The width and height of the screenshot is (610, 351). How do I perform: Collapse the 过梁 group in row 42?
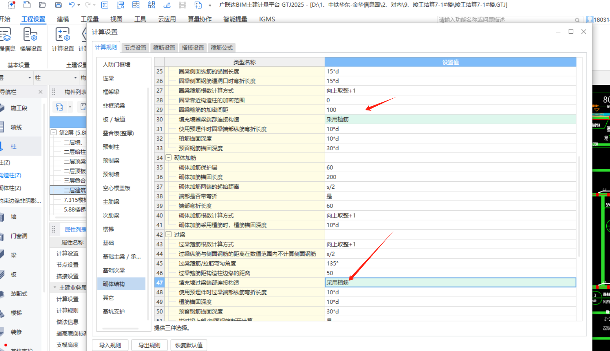(169, 234)
